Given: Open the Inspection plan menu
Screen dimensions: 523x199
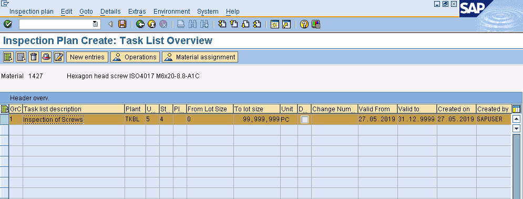Looking at the screenshot, I should pyautogui.click(x=32, y=12).
